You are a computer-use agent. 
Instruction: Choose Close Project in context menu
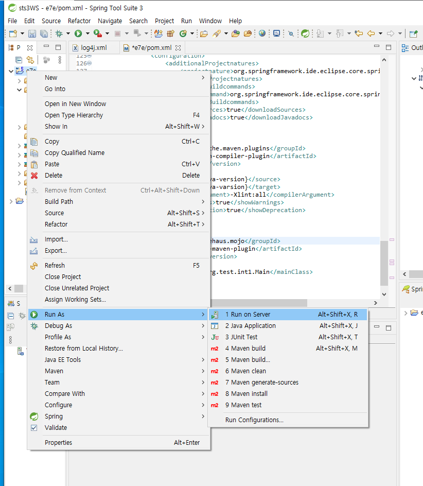pos(119,277)
